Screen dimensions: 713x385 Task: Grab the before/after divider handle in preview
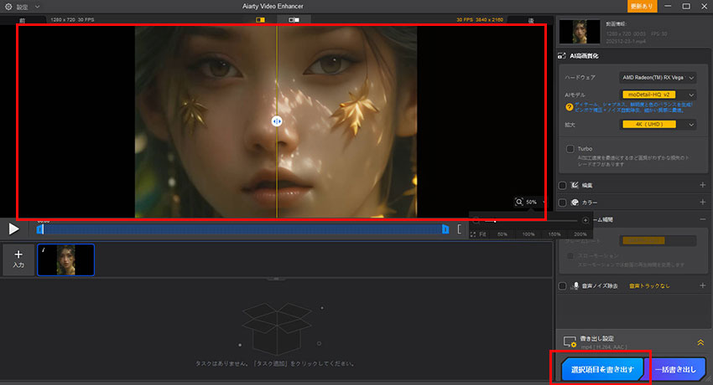click(x=277, y=121)
